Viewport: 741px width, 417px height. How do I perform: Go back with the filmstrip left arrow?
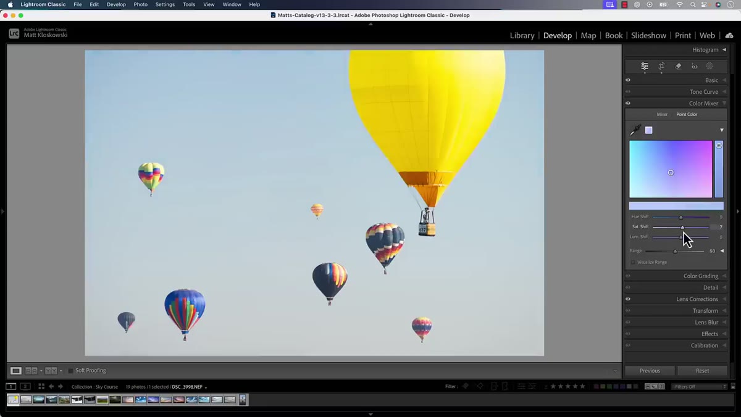52,387
